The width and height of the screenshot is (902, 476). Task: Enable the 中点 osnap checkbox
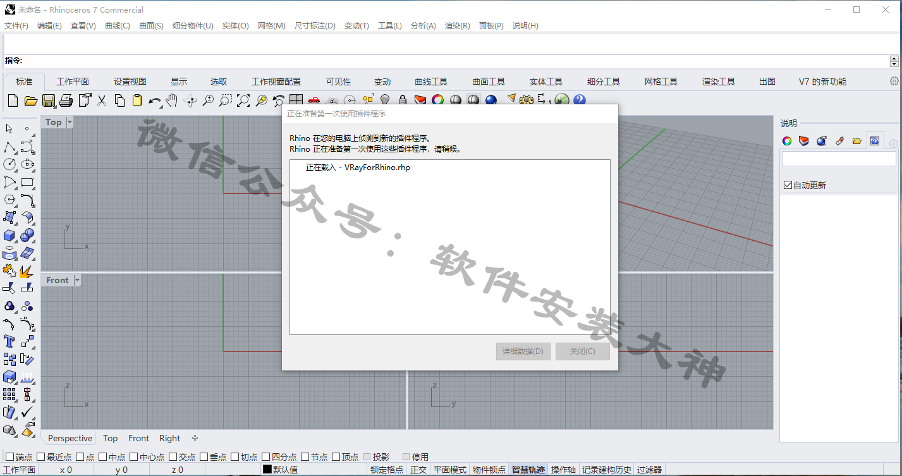click(102, 456)
